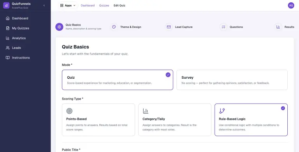Screen dimensions: 299x152
Task: Click the Public Title label
Action: [71, 150]
